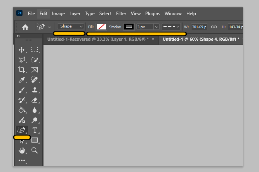Select the Zoom magnifier tool
259x172 pixels.
(35, 150)
